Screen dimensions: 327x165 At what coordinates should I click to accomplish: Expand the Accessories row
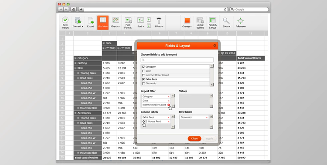click(x=75, y=113)
